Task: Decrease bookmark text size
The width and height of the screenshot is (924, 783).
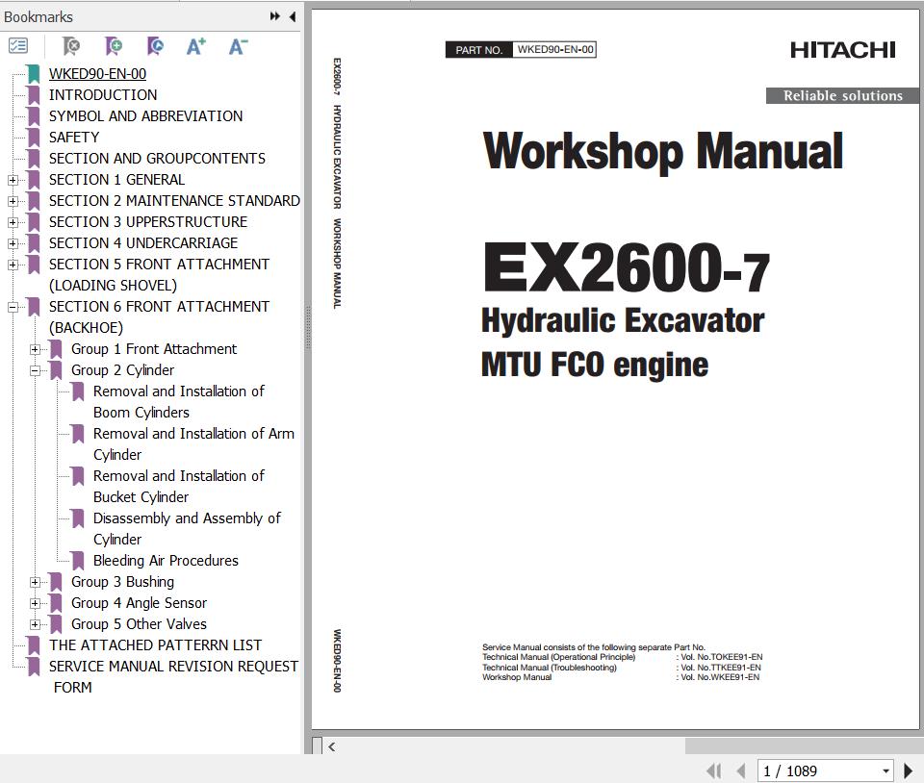Action: [238, 46]
